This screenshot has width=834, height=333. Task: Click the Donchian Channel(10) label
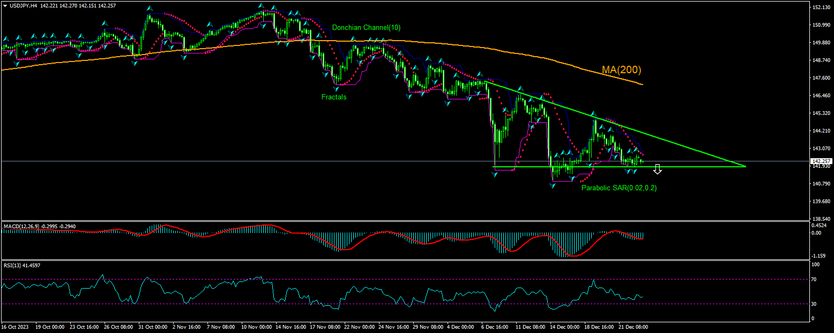coord(366,27)
